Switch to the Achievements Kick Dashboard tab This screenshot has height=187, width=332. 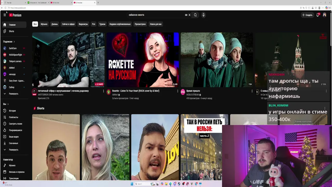[x=38, y=3]
